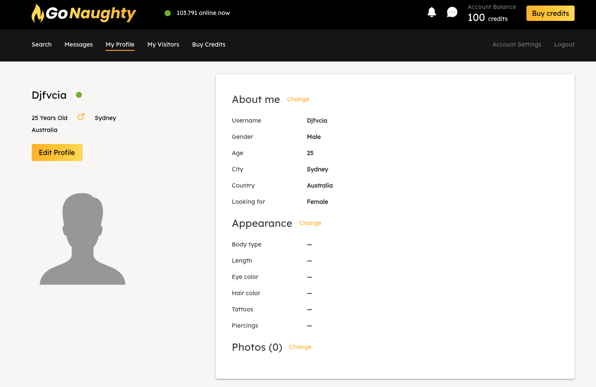This screenshot has width=596, height=387.
Task: Click the green online status dot beside Djfvcia
Action: (79, 95)
